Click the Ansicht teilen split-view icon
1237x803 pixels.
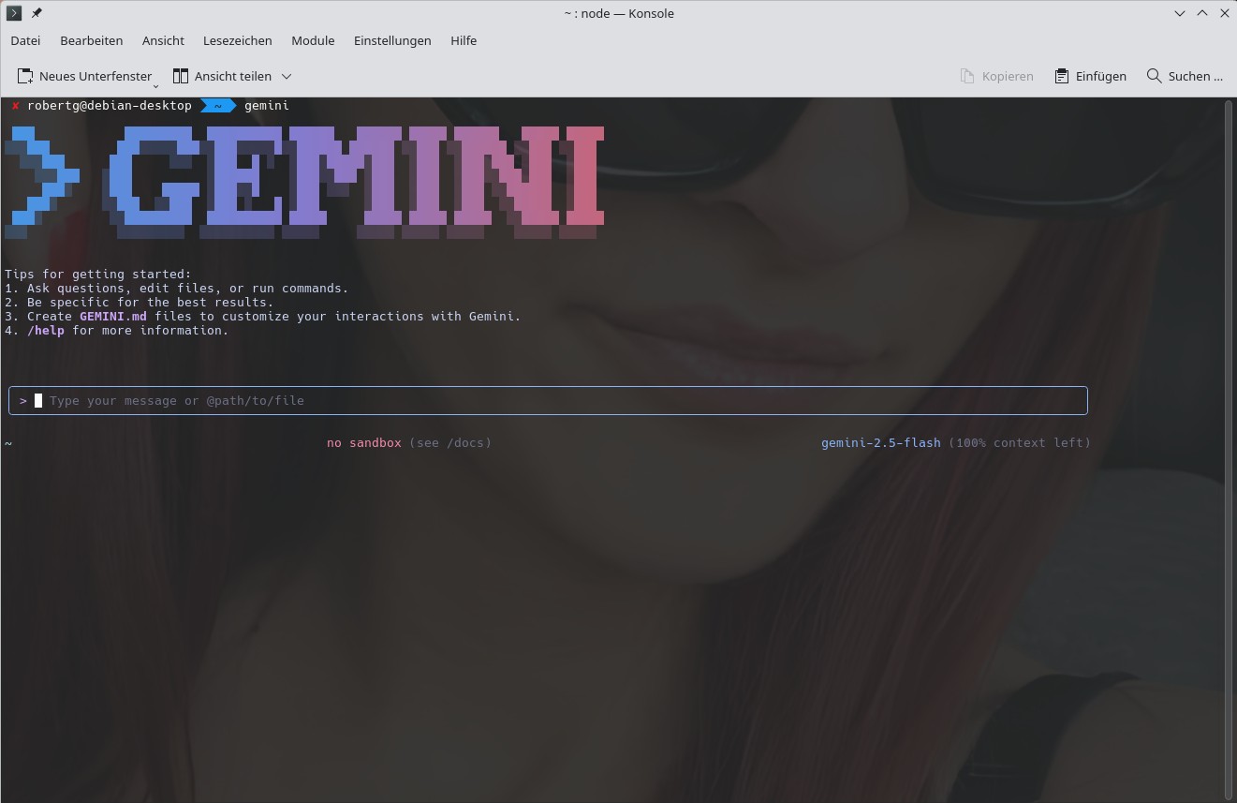181,76
